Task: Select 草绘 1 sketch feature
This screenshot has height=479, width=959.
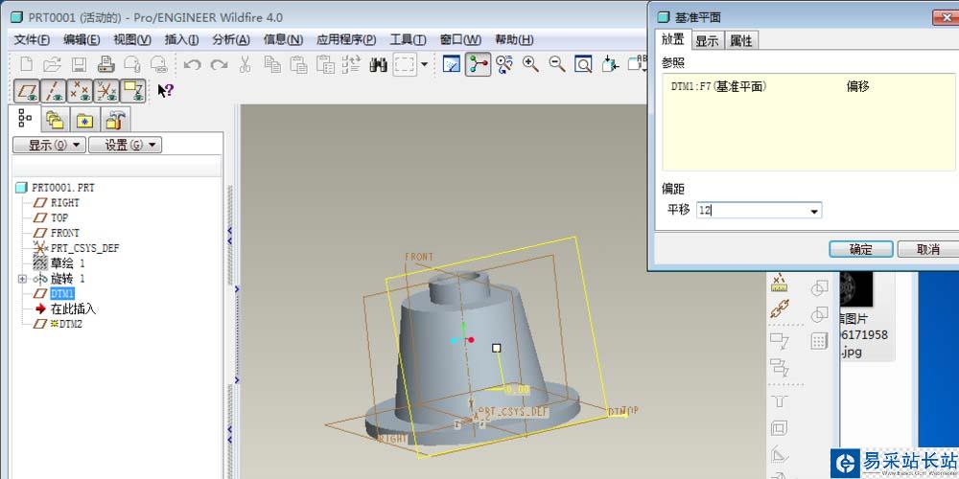Action: click(67, 263)
